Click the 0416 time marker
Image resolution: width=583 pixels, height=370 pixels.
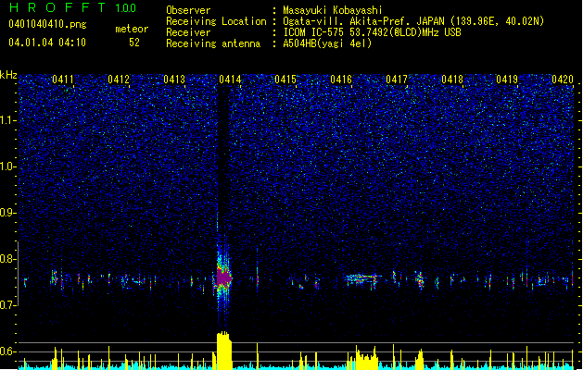pos(341,80)
